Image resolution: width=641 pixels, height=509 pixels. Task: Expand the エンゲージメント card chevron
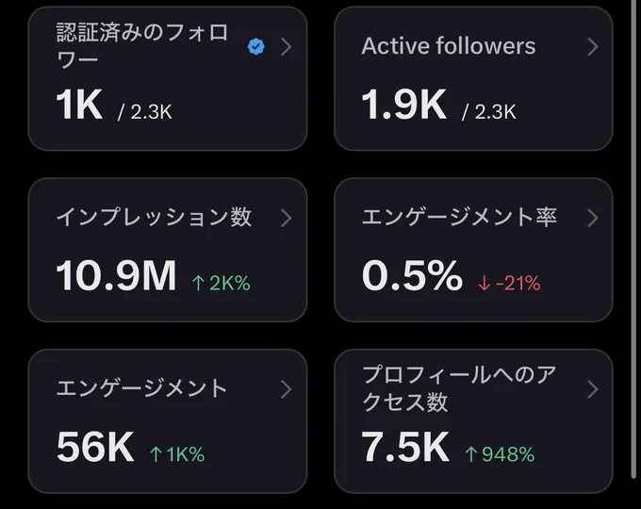[x=287, y=389]
